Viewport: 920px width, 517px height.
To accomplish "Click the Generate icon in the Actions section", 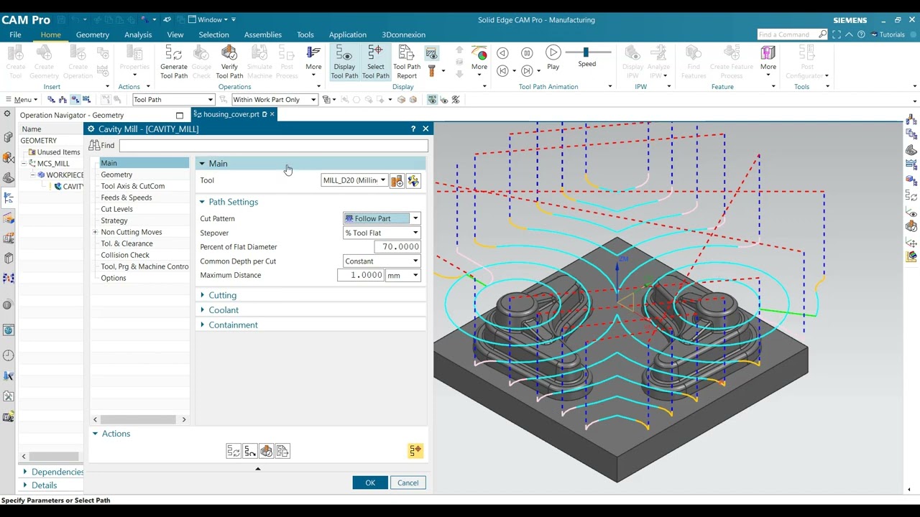I will tap(234, 451).
